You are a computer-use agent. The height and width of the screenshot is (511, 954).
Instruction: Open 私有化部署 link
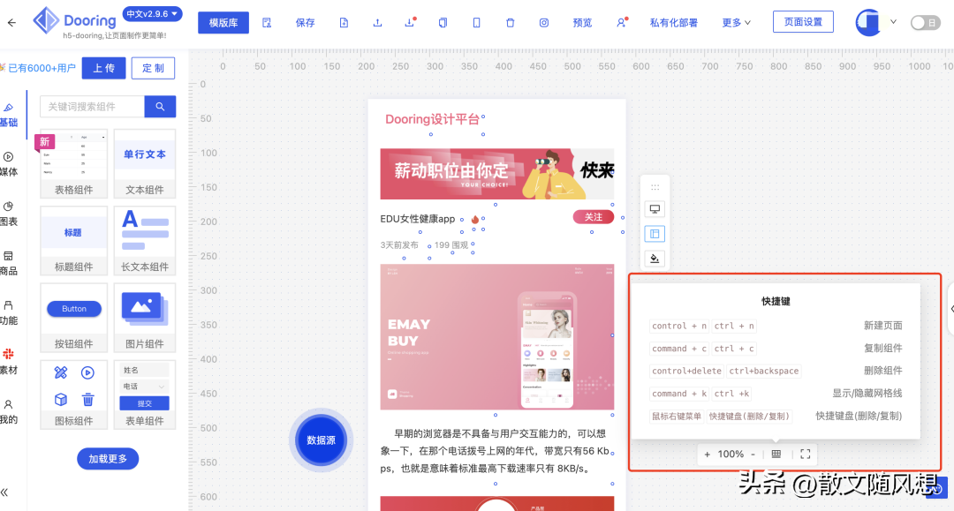[673, 22]
